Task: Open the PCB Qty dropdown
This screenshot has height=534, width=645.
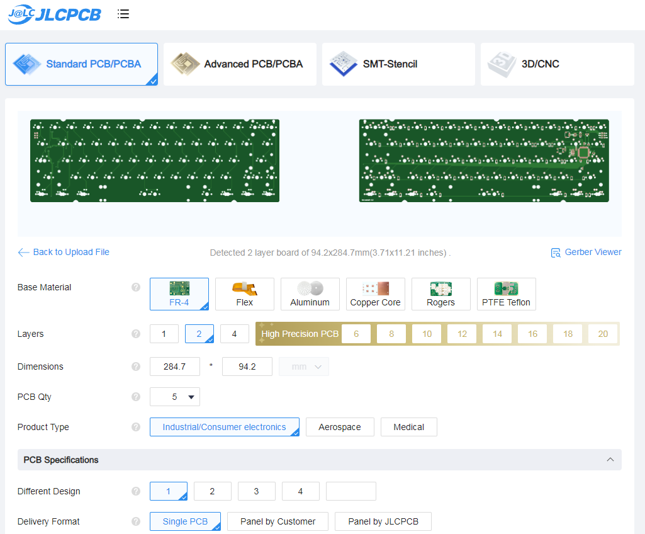Action: pos(175,397)
